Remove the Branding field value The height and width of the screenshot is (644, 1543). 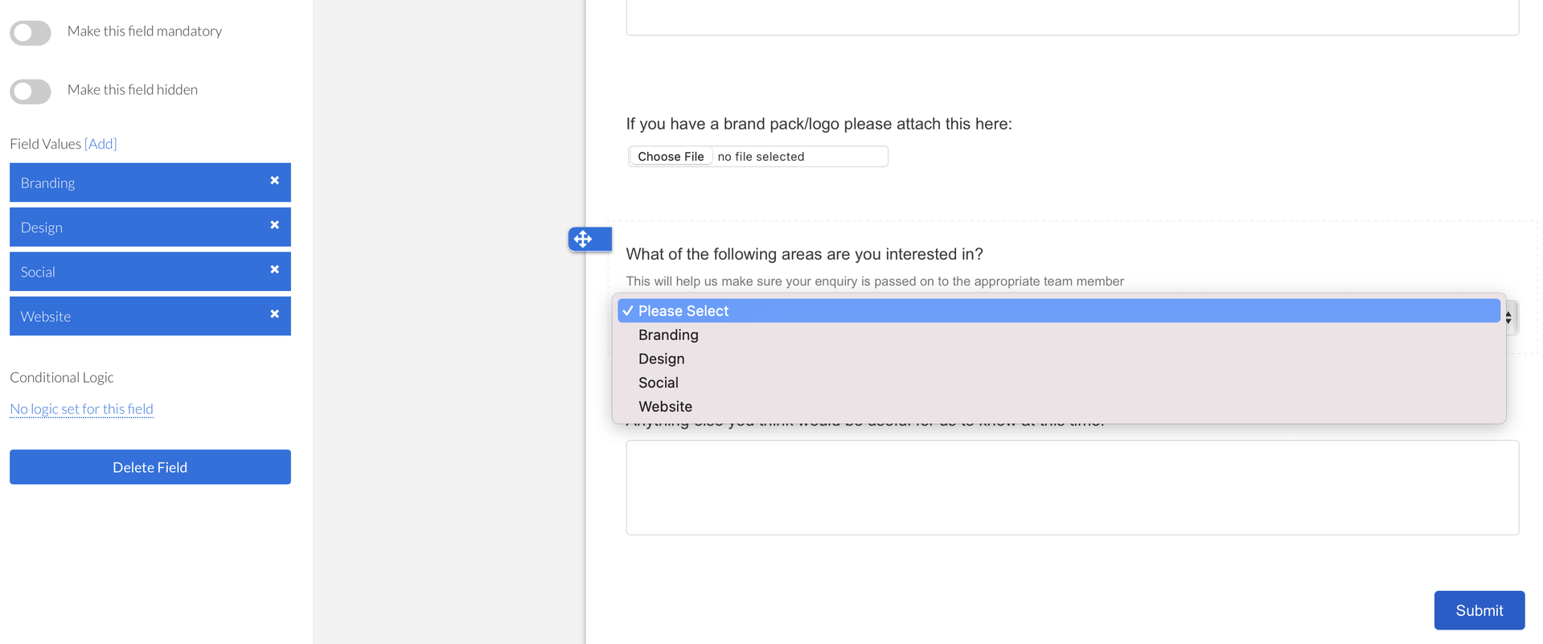tap(274, 181)
